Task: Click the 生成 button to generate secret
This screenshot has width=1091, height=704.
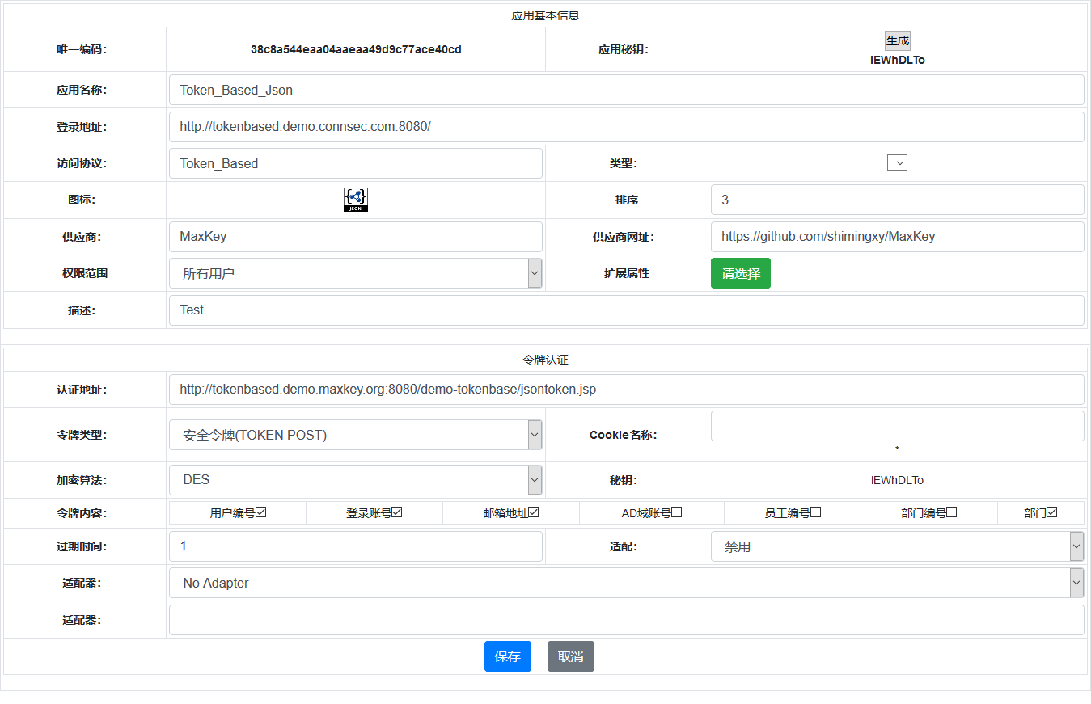Action: tap(897, 41)
